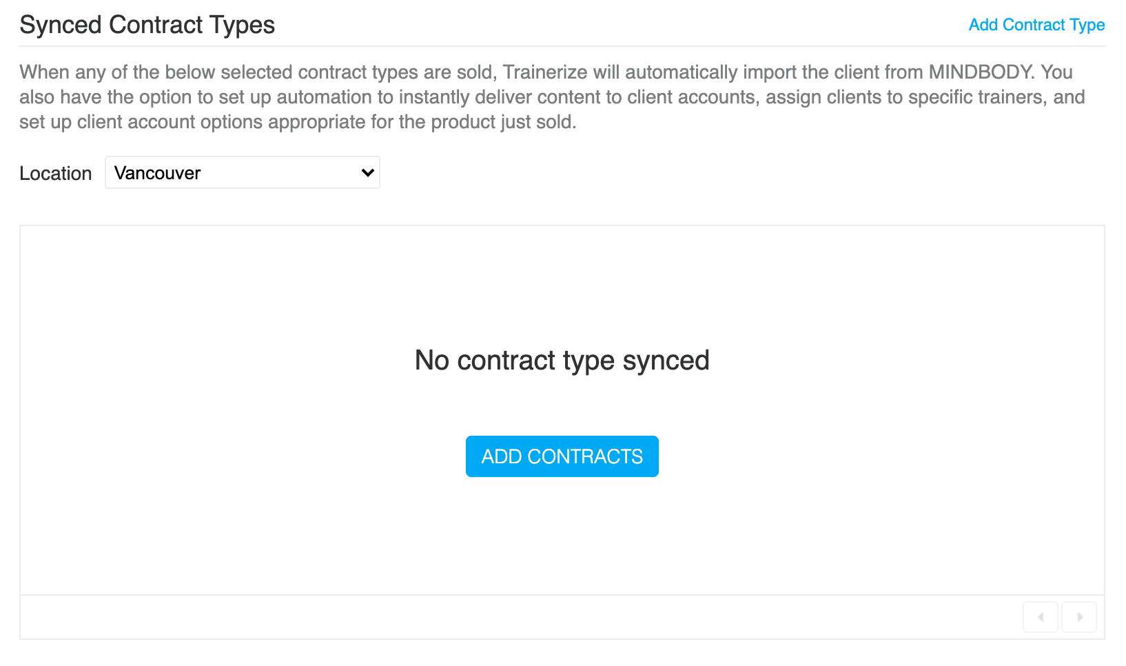
Task: Click the description line starting with 'also have'
Action: (x=552, y=97)
